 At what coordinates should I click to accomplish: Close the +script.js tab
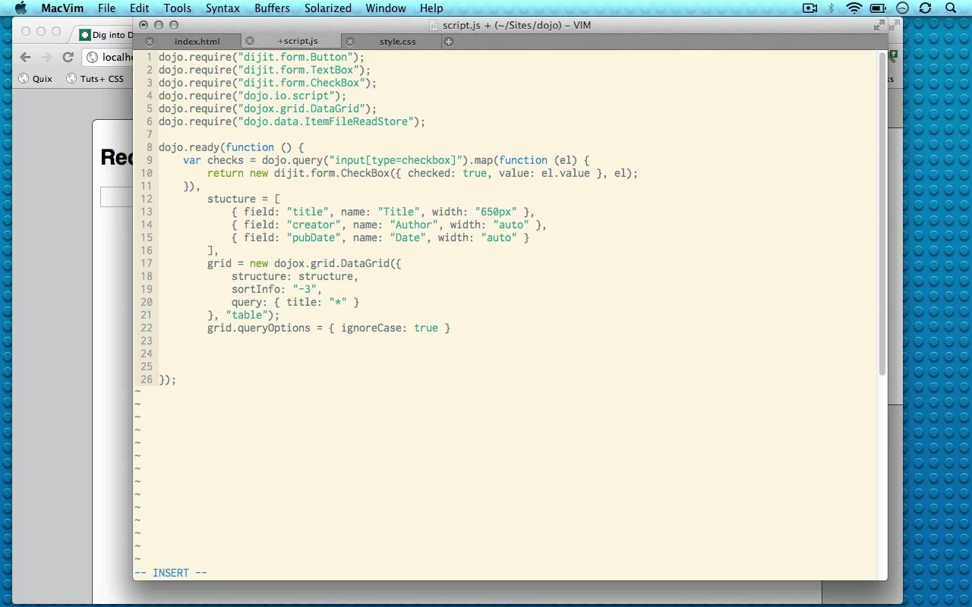(250, 41)
